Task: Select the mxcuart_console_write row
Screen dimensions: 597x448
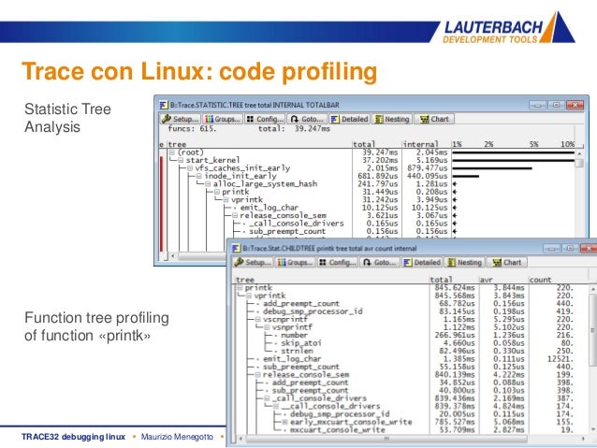Action: click(338, 429)
